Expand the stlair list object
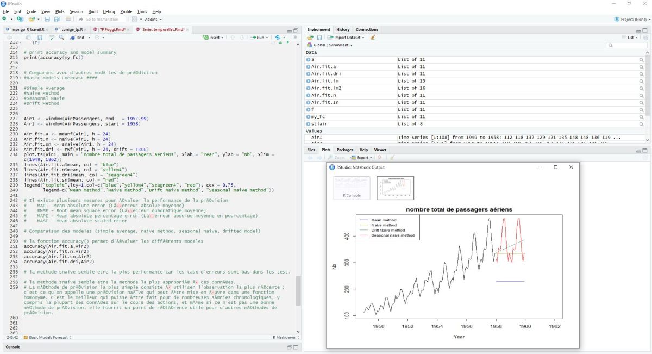 point(308,123)
